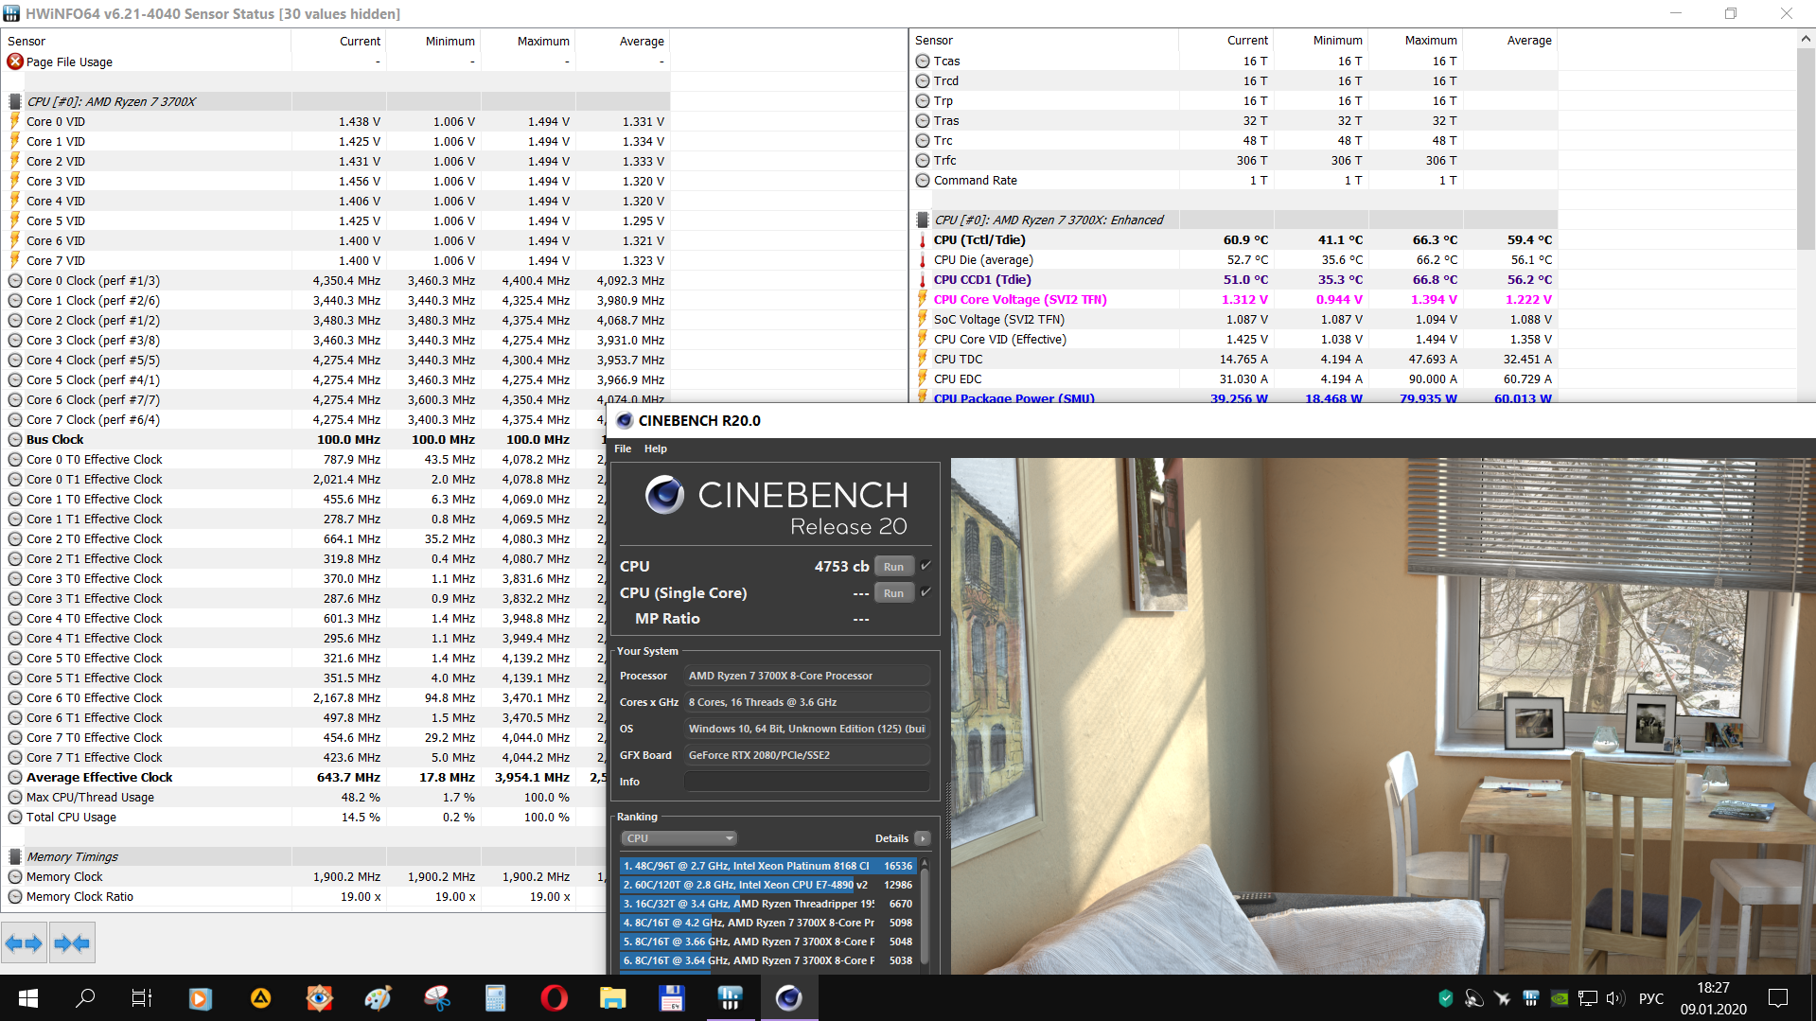Click the chip icon of the Ryzen 7 3700X: Enhanced group
This screenshot has height=1021, width=1816.
coord(923,220)
